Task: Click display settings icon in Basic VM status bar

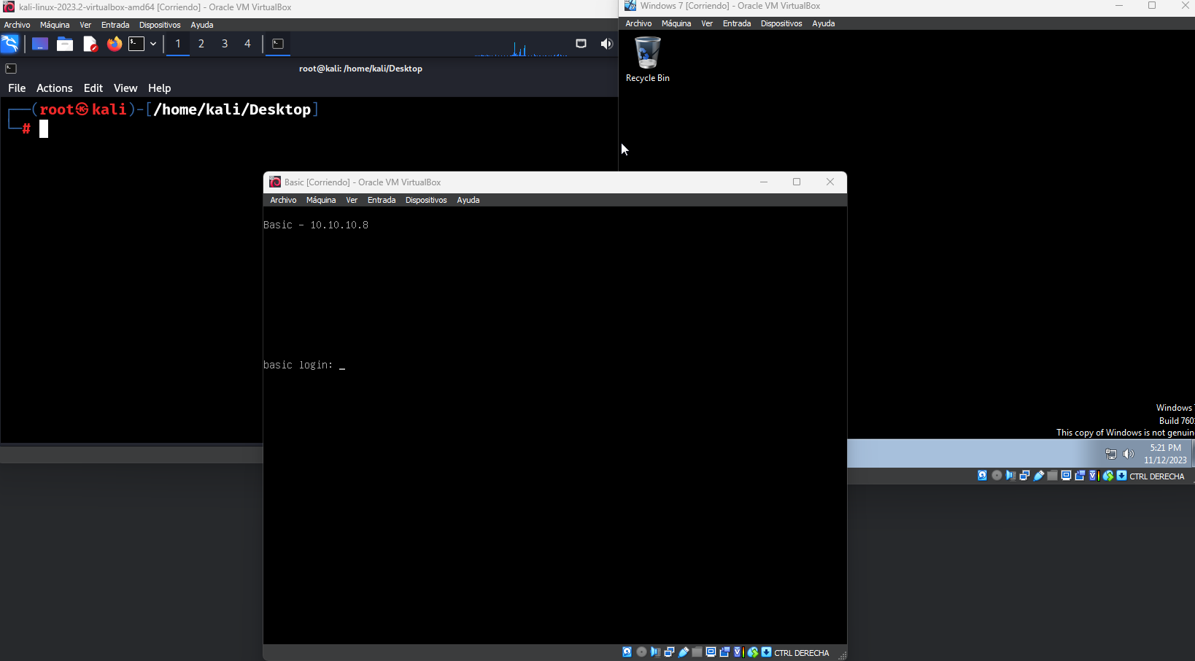Action: pos(711,652)
